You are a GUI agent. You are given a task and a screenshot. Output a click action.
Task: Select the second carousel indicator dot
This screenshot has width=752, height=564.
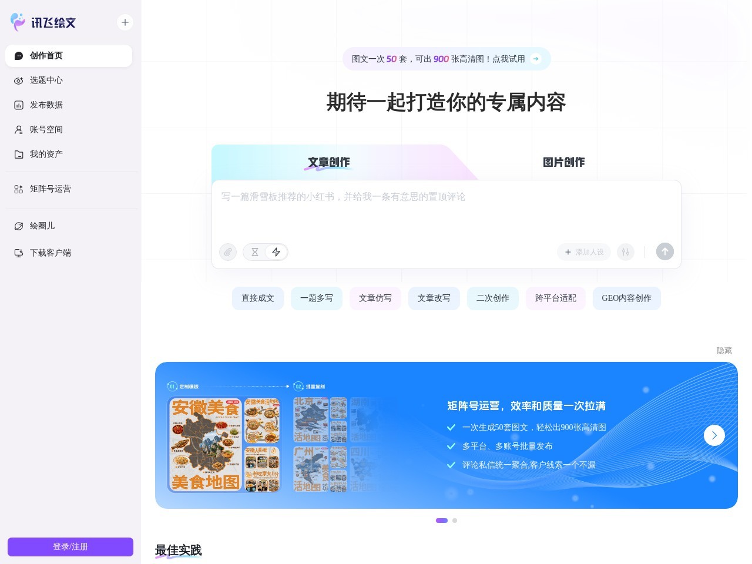tap(455, 521)
